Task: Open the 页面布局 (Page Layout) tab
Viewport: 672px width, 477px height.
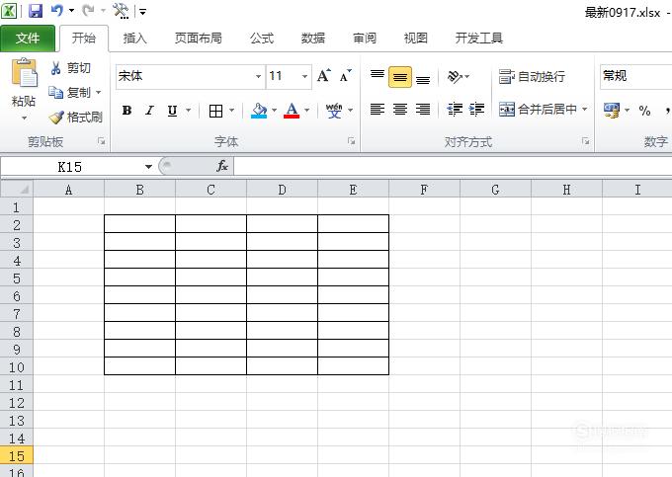Action: [x=198, y=39]
